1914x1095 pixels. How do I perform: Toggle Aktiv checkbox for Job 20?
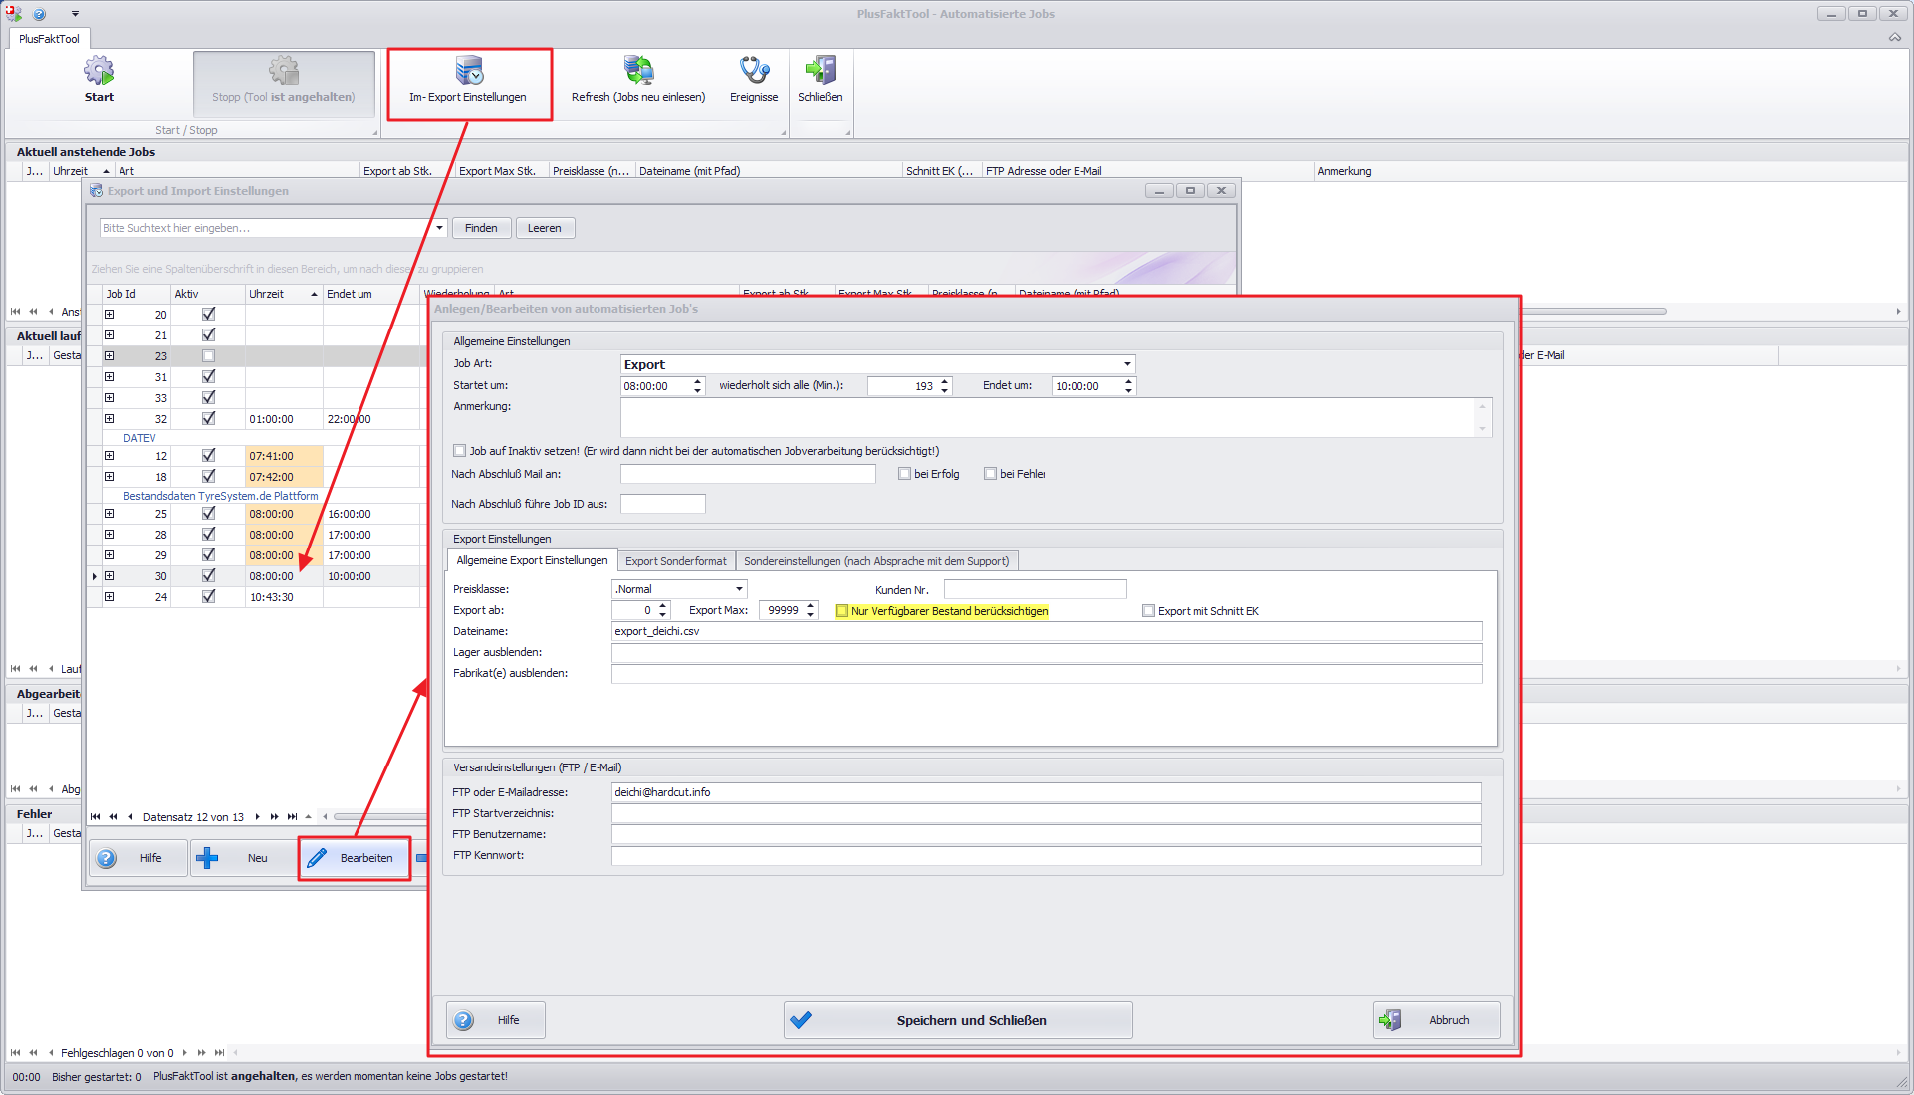208,314
